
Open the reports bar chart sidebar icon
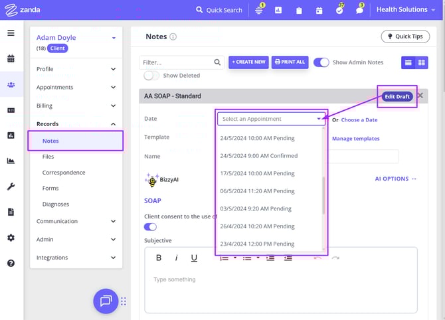[x=11, y=135]
